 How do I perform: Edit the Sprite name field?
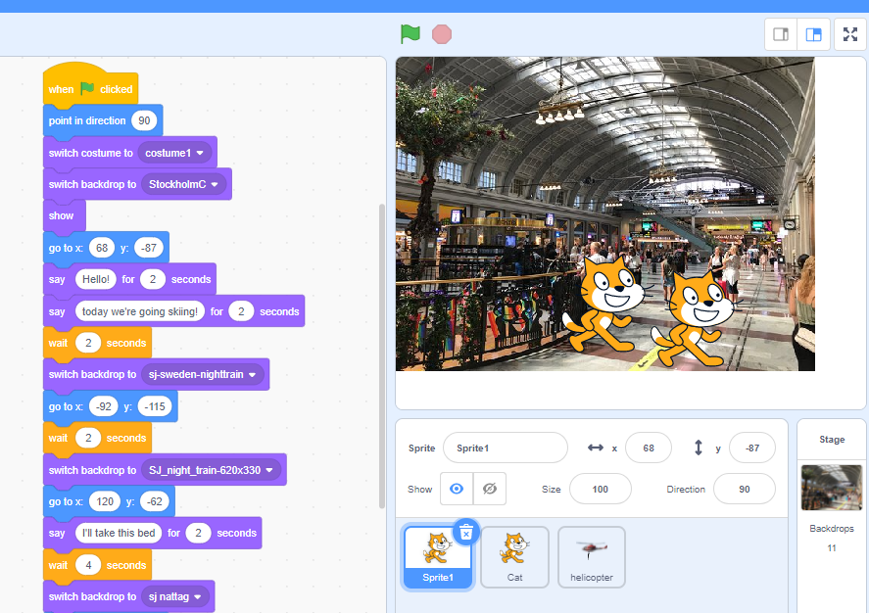click(x=506, y=448)
